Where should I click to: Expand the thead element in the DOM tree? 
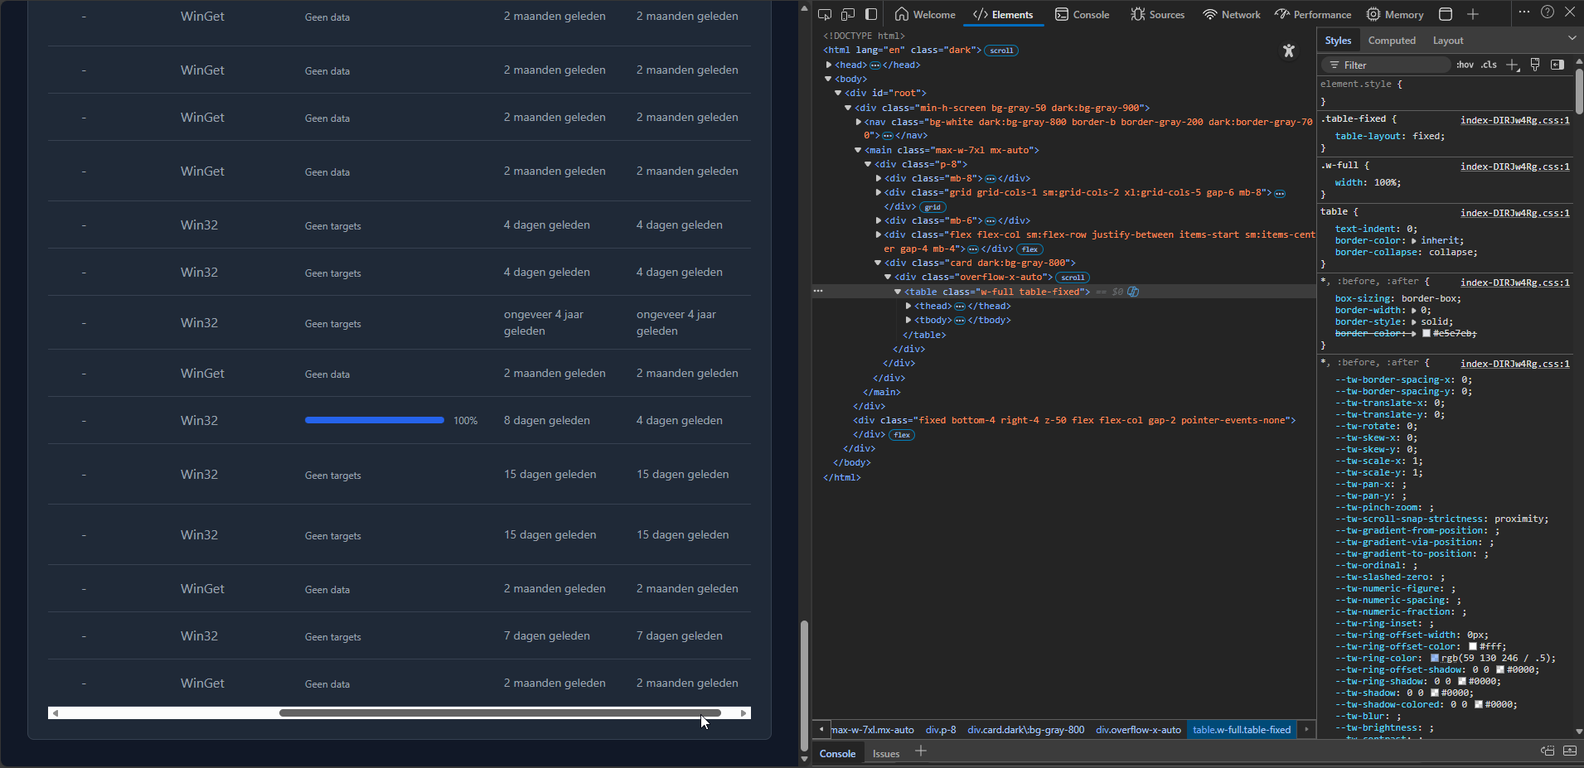pos(908,306)
